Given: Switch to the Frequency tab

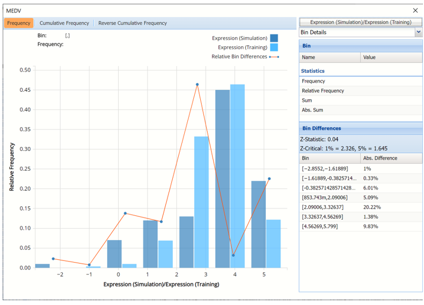Looking at the screenshot, I should pyautogui.click(x=19, y=23).
